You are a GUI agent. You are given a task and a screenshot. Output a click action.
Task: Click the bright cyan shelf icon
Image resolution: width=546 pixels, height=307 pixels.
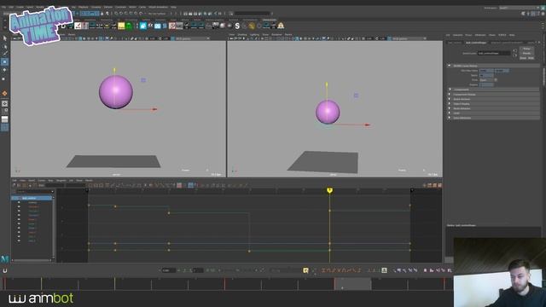[143, 26]
